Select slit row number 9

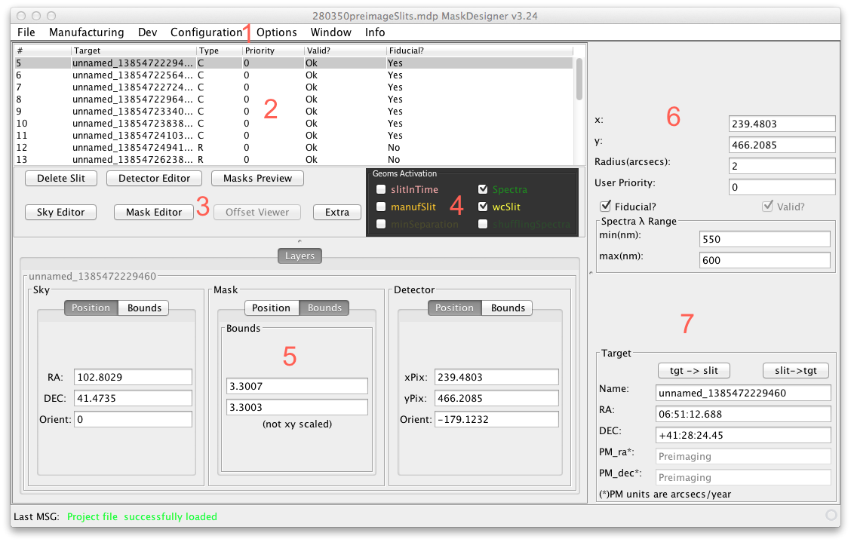[x=293, y=112]
